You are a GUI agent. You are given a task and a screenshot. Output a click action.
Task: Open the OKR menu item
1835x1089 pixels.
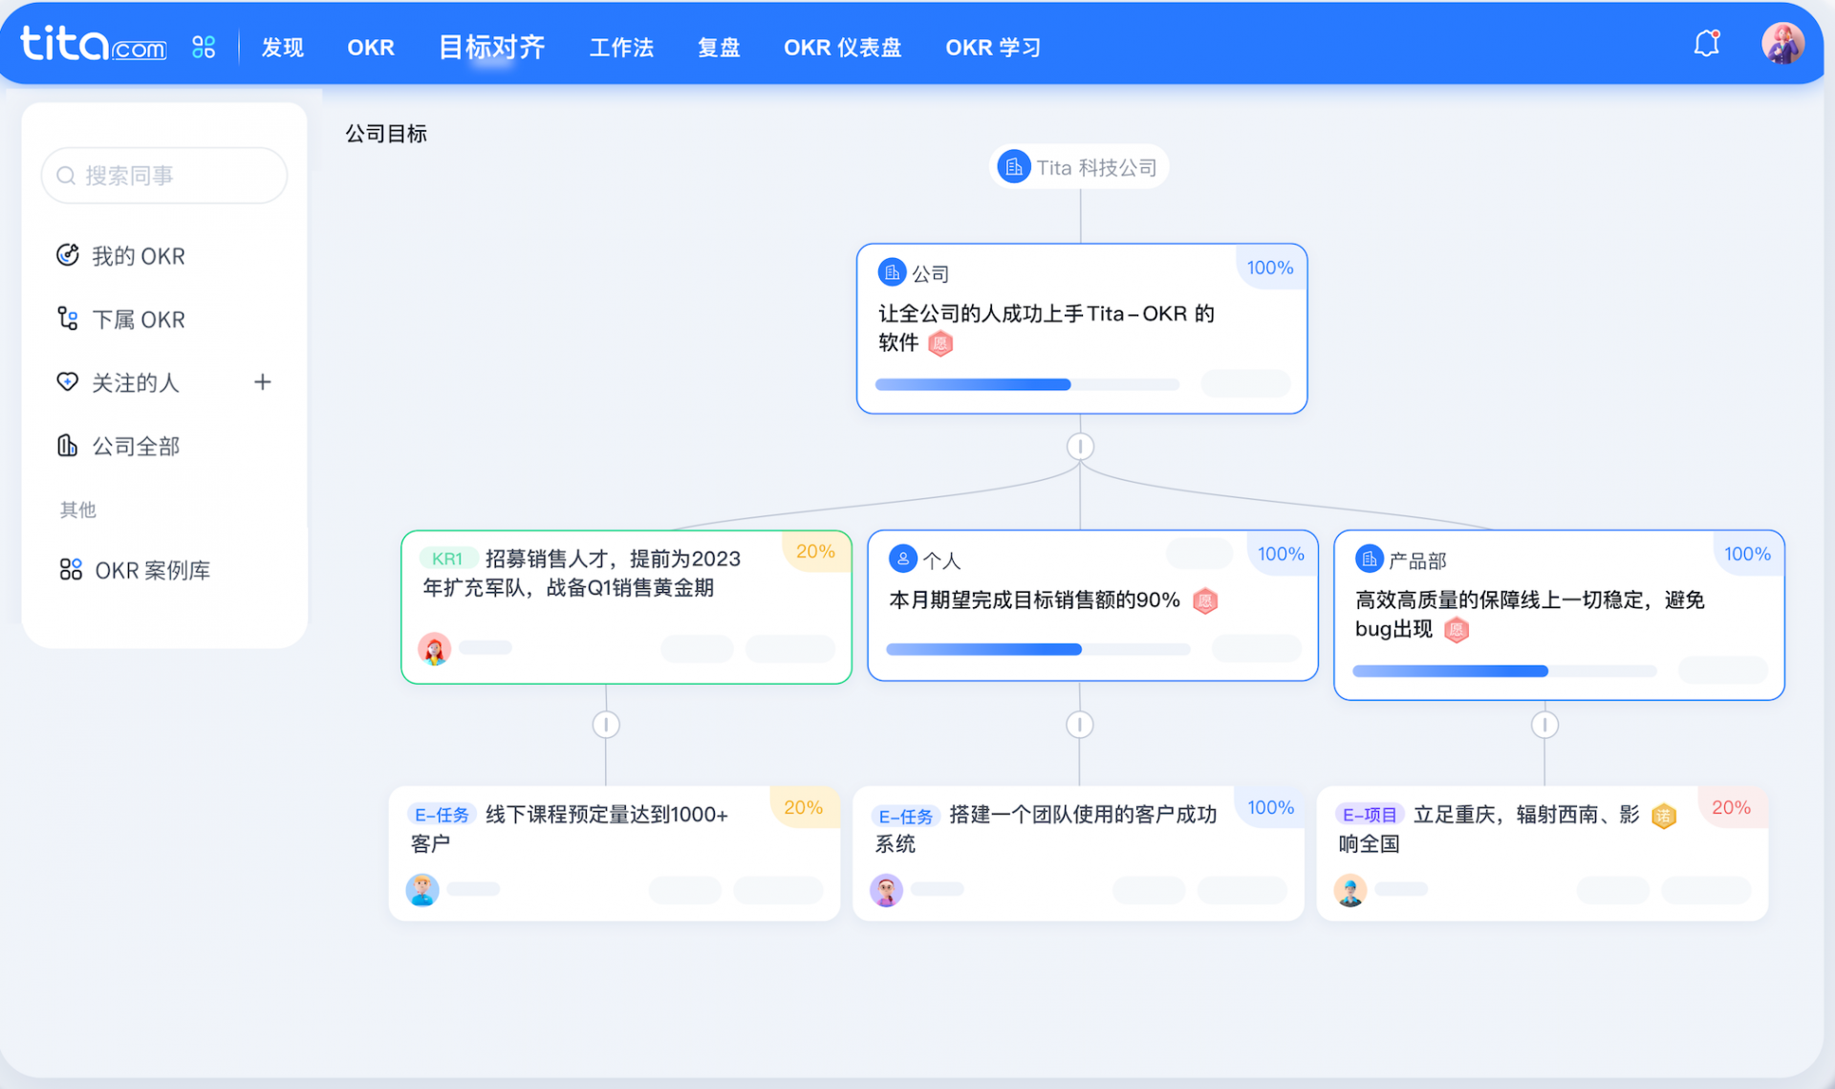point(371,48)
